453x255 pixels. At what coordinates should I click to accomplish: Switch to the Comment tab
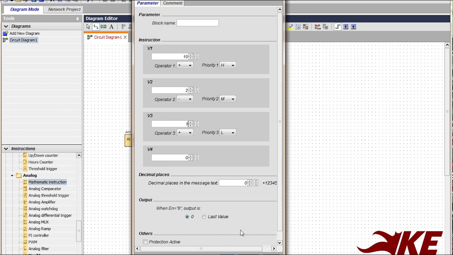pyautogui.click(x=173, y=3)
